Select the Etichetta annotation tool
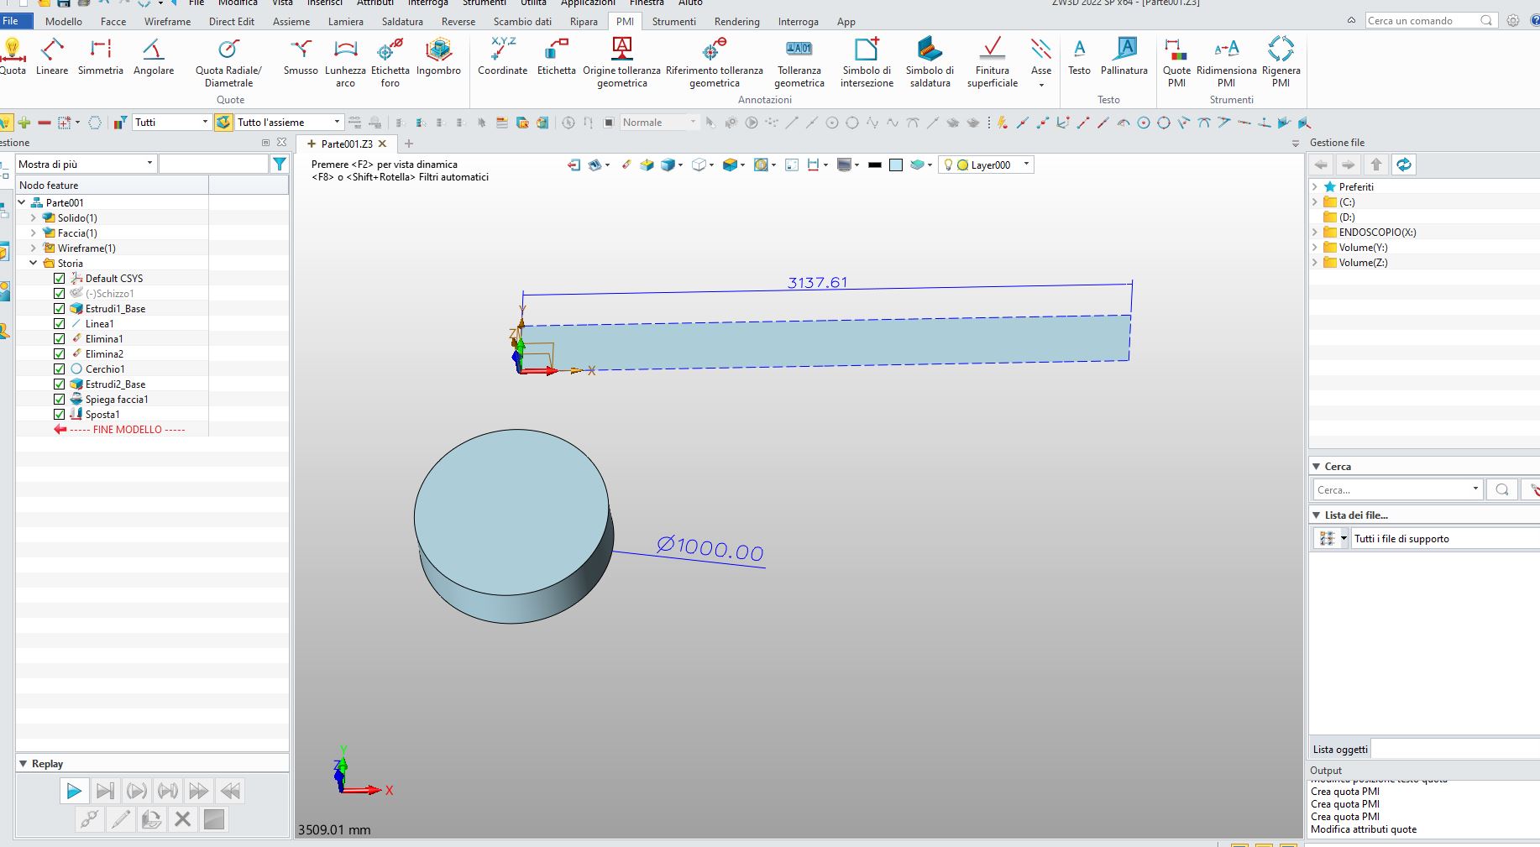1540x847 pixels. [x=556, y=56]
